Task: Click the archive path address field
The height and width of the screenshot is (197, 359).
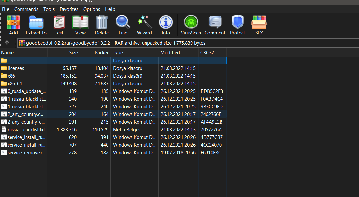Action: point(188,43)
